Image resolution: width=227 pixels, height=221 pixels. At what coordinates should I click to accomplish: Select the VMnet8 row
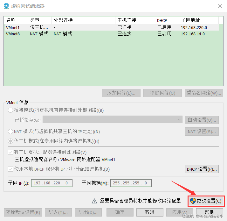tap(112, 34)
